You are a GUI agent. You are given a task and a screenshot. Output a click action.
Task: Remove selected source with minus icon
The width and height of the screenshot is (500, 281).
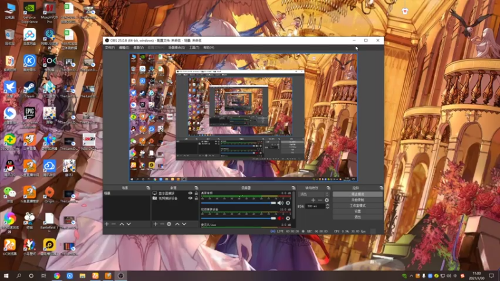pyautogui.click(x=162, y=224)
